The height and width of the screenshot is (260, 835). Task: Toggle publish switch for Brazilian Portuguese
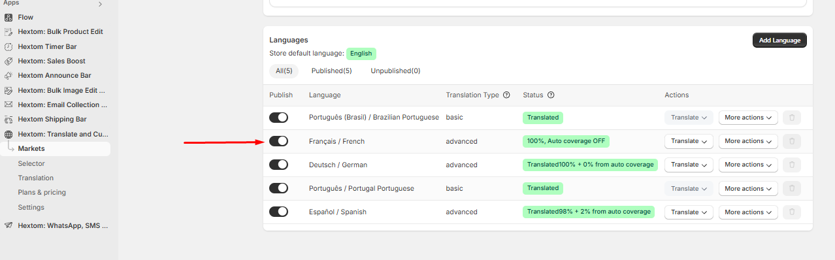[279, 118]
